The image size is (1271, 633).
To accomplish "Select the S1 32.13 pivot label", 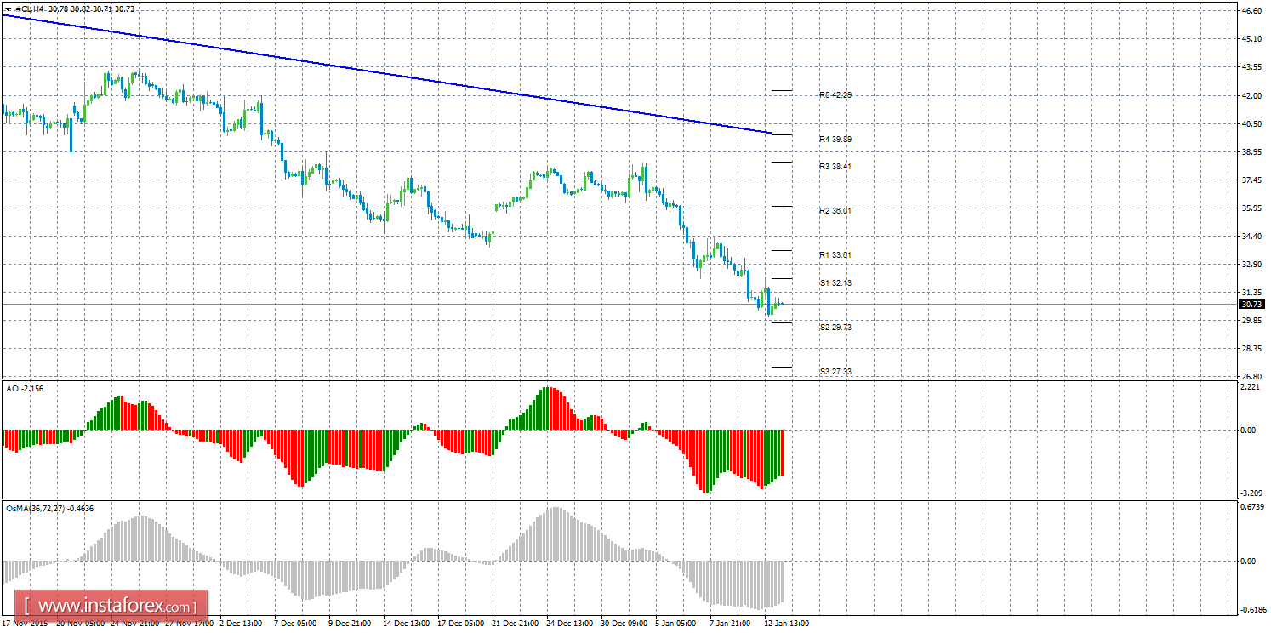I will (835, 282).
